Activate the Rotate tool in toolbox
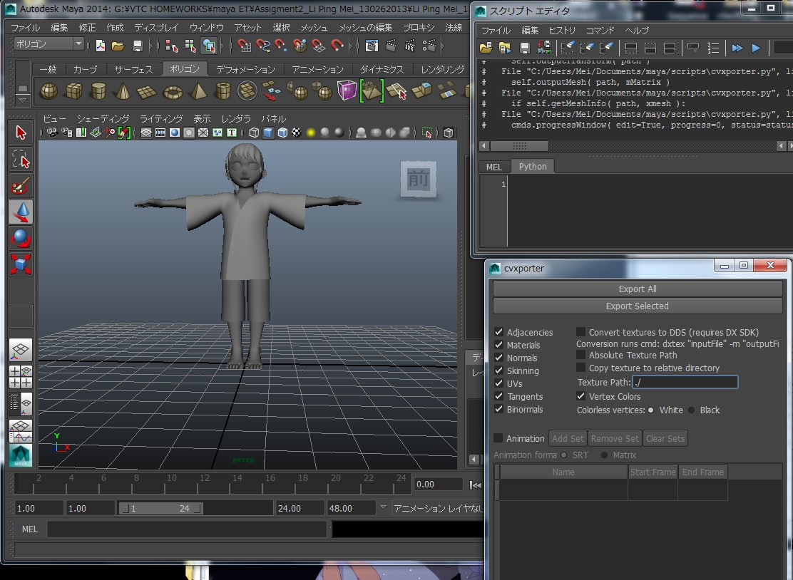 coord(21,239)
